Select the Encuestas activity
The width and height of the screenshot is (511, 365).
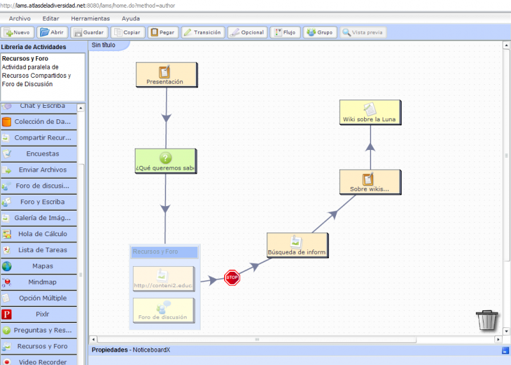(x=39, y=154)
